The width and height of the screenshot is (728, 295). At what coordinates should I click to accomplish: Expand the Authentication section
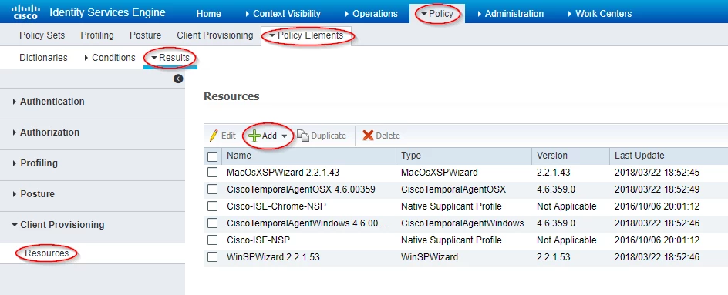pos(49,101)
